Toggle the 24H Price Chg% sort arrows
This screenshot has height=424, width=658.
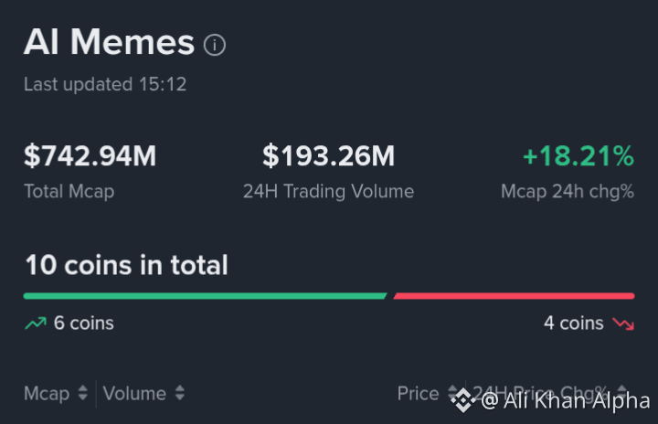(622, 391)
